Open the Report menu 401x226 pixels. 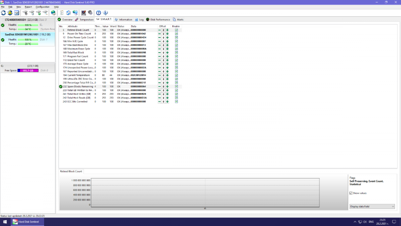28,7
